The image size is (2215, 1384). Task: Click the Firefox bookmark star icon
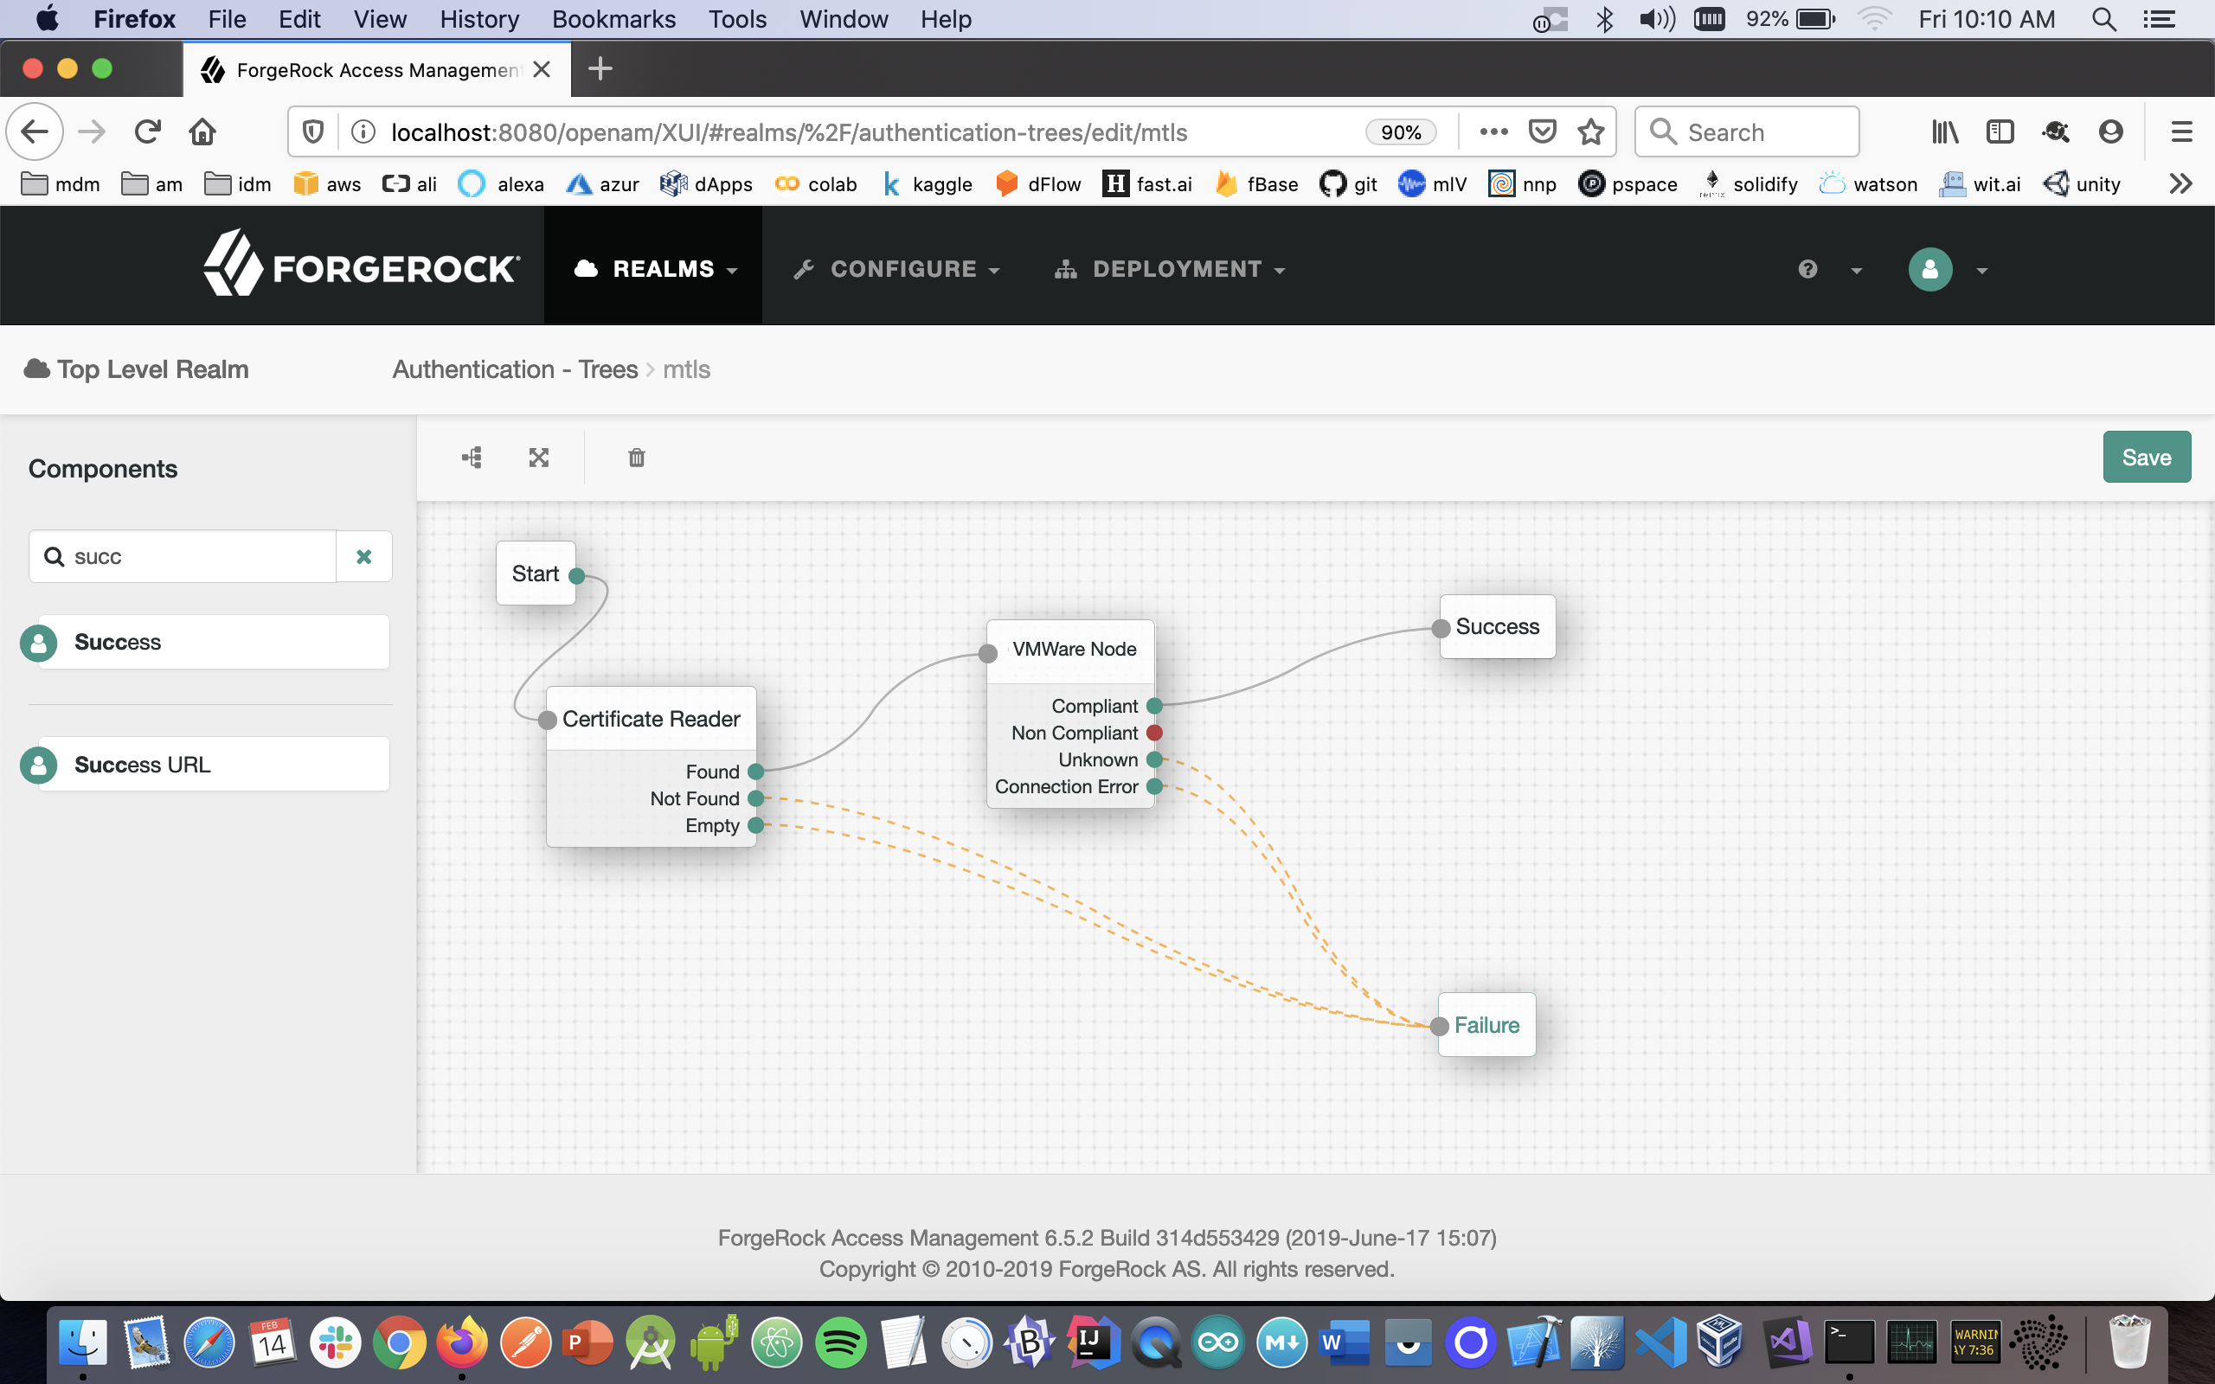click(x=1591, y=132)
